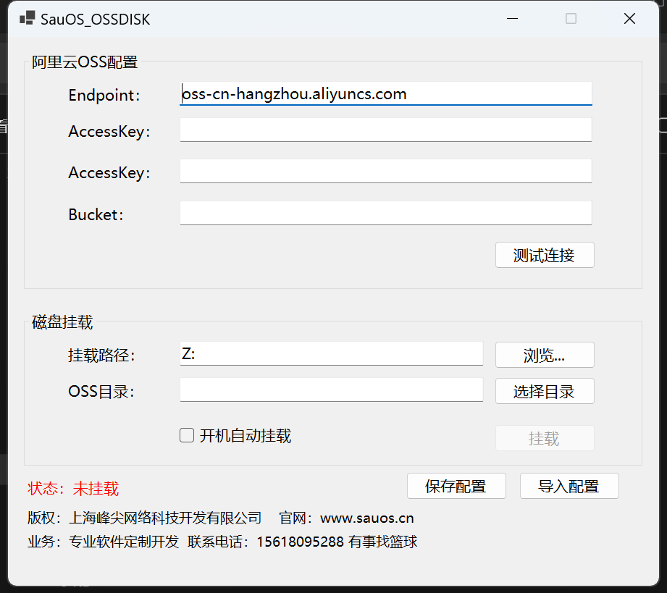Close the SauOS_OSSDISK window

pyautogui.click(x=629, y=19)
